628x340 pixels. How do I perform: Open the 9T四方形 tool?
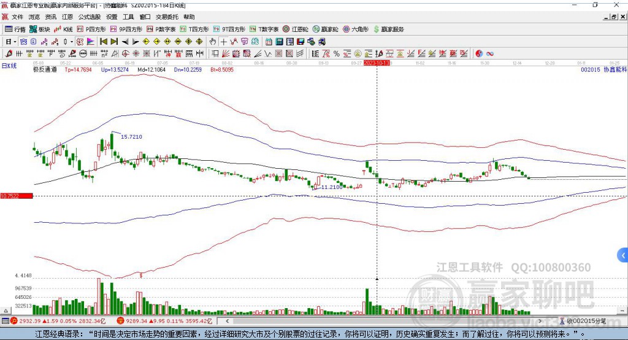click(229, 29)
